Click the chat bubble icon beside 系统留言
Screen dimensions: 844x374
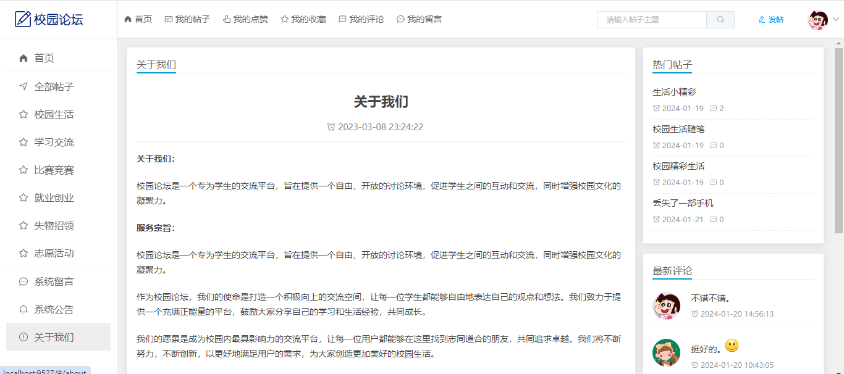pyautogui.click(x=23, y=281)
